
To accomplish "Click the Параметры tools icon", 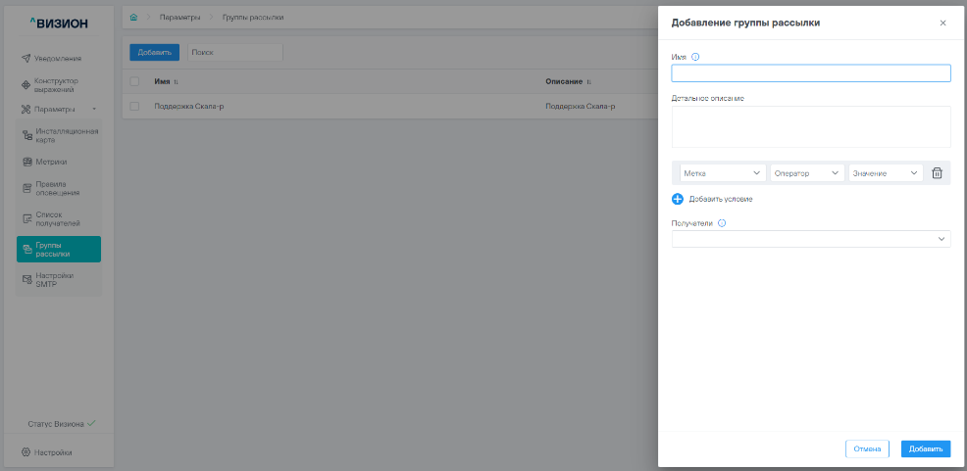I will (25, 109).
